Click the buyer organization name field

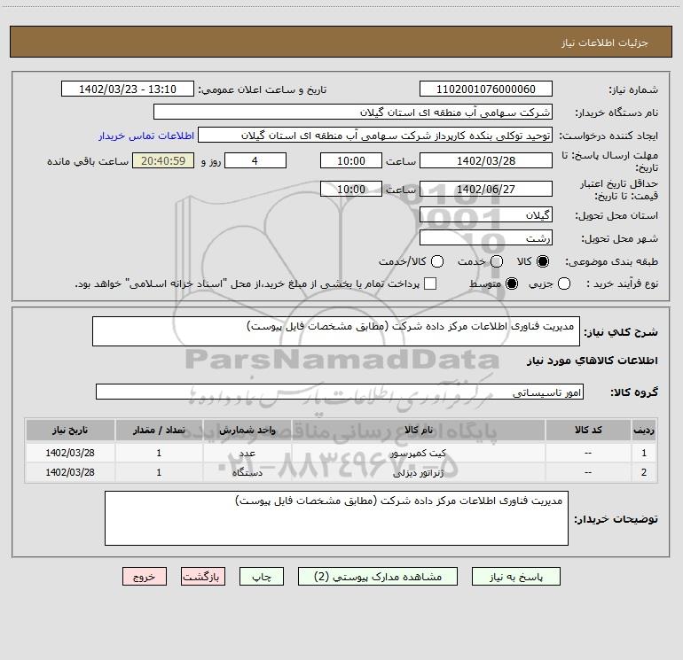(x=353, y=113)
